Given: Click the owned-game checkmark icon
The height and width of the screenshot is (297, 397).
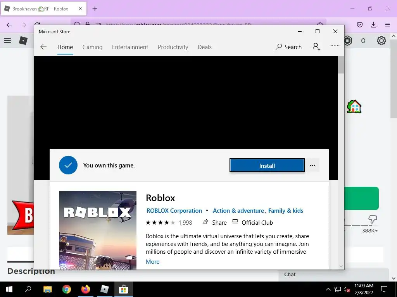Looking at the screenshot, I should click(68, 165).
